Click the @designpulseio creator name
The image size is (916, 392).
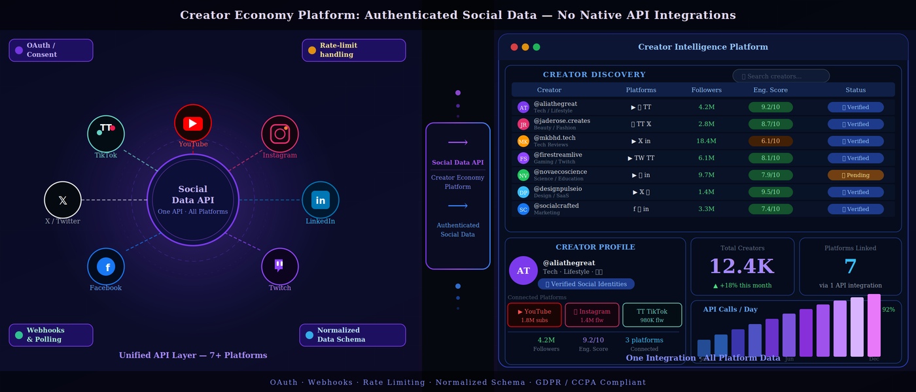(558, 189)
